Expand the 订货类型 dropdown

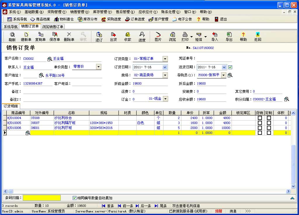click(x=165, y=59)
